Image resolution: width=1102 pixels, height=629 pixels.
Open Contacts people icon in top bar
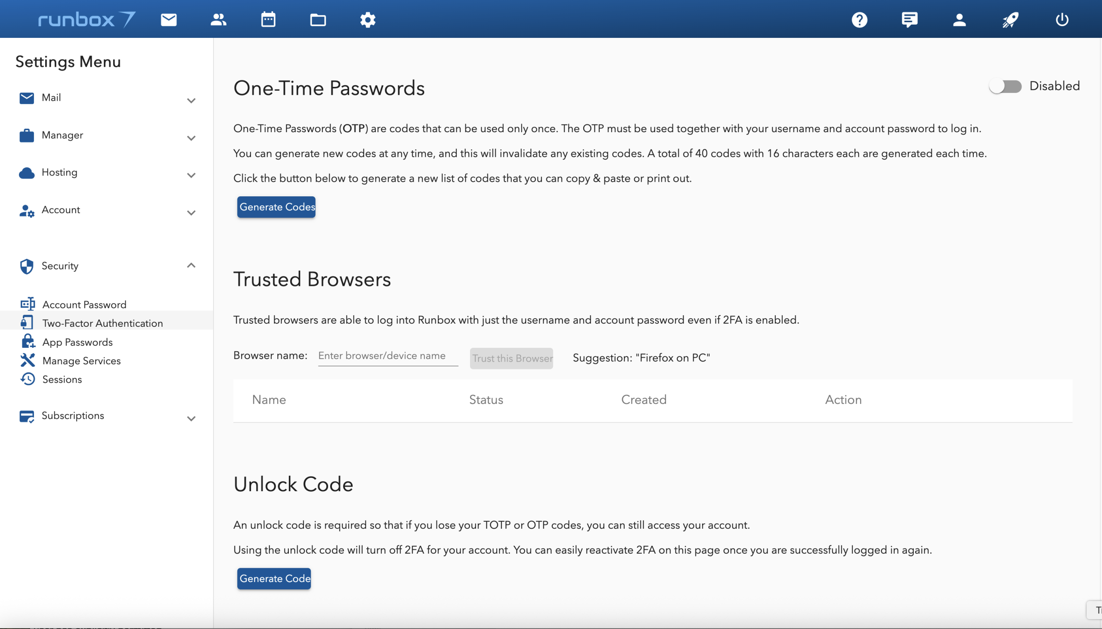[x=219, y=19]
